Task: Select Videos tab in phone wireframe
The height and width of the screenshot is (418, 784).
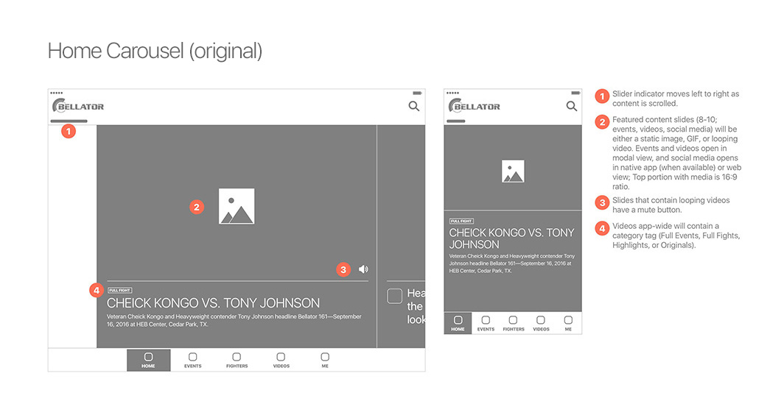Action: click(x=541, y=323)
